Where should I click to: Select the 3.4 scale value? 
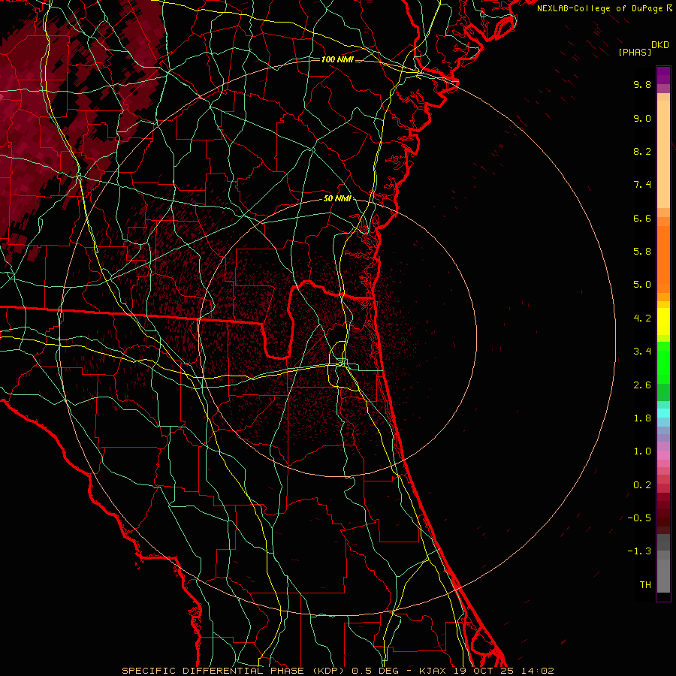tap(642, 352)
